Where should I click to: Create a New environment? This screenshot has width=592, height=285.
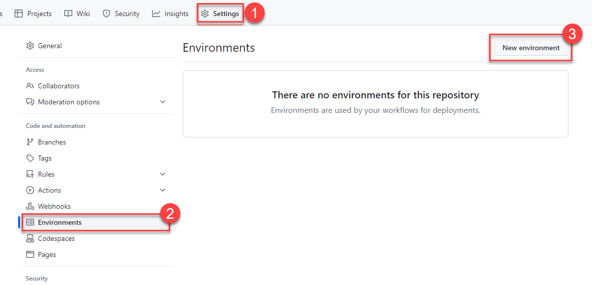tap(531, 48)
